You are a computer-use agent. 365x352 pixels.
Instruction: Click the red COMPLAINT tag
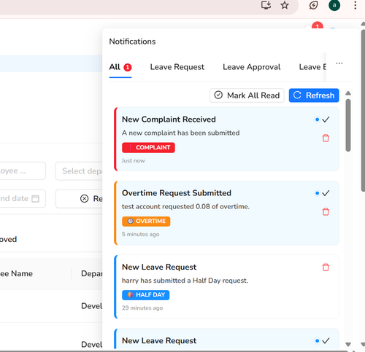point(148,147)
